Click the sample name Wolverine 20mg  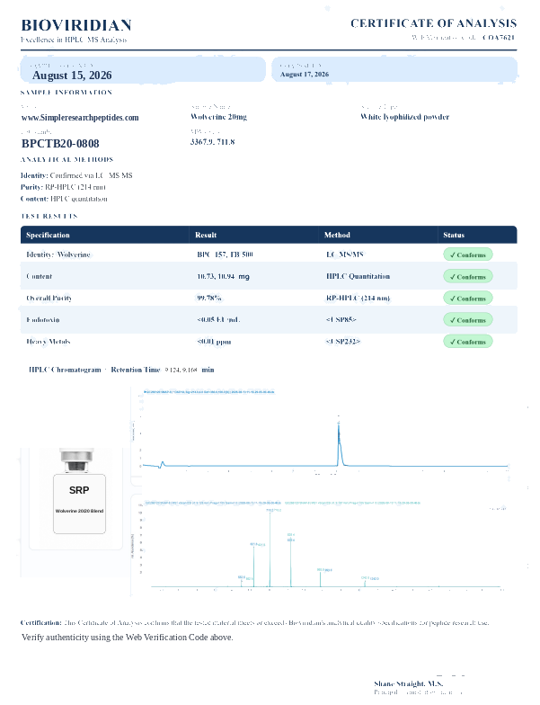click(219, 117)
